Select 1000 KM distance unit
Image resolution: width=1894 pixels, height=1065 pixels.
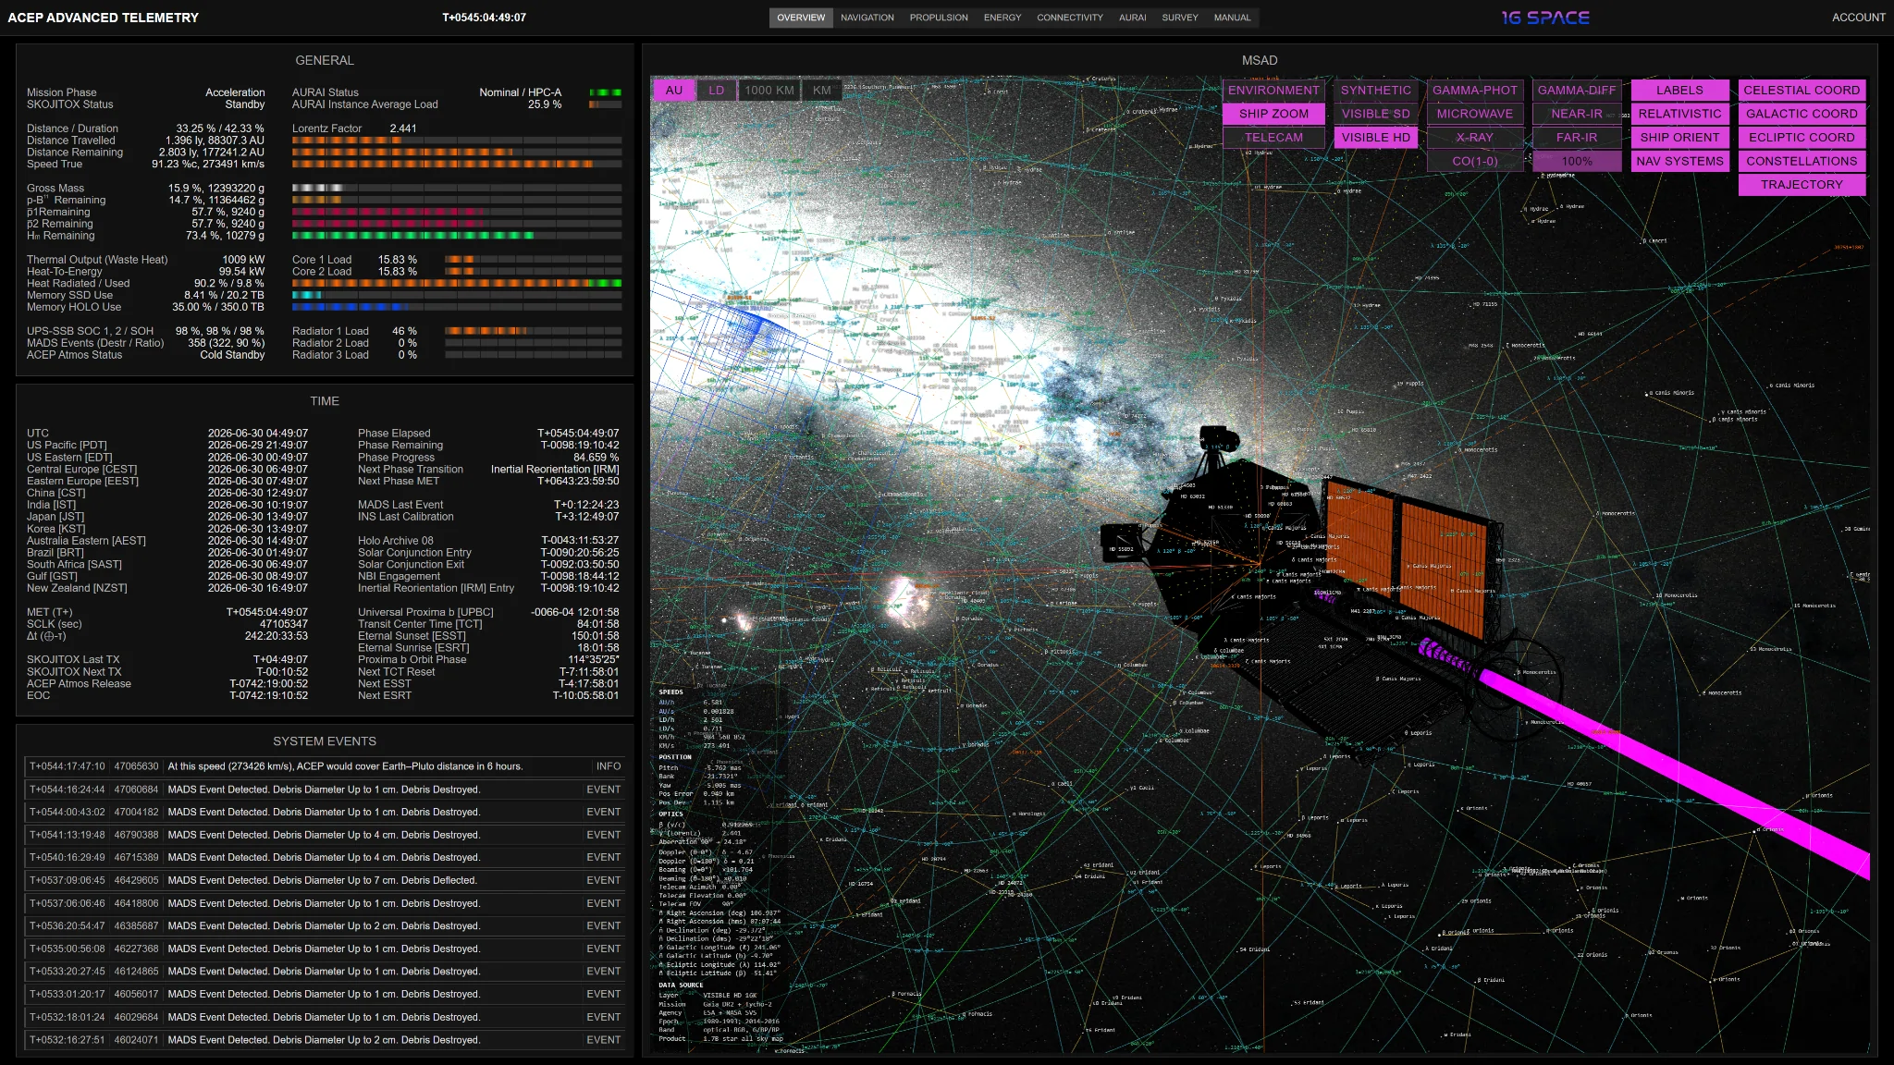pos(769,91)
